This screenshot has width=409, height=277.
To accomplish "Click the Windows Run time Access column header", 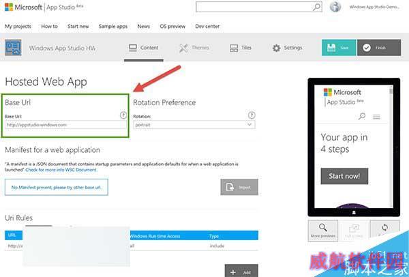I will point(155,236).
